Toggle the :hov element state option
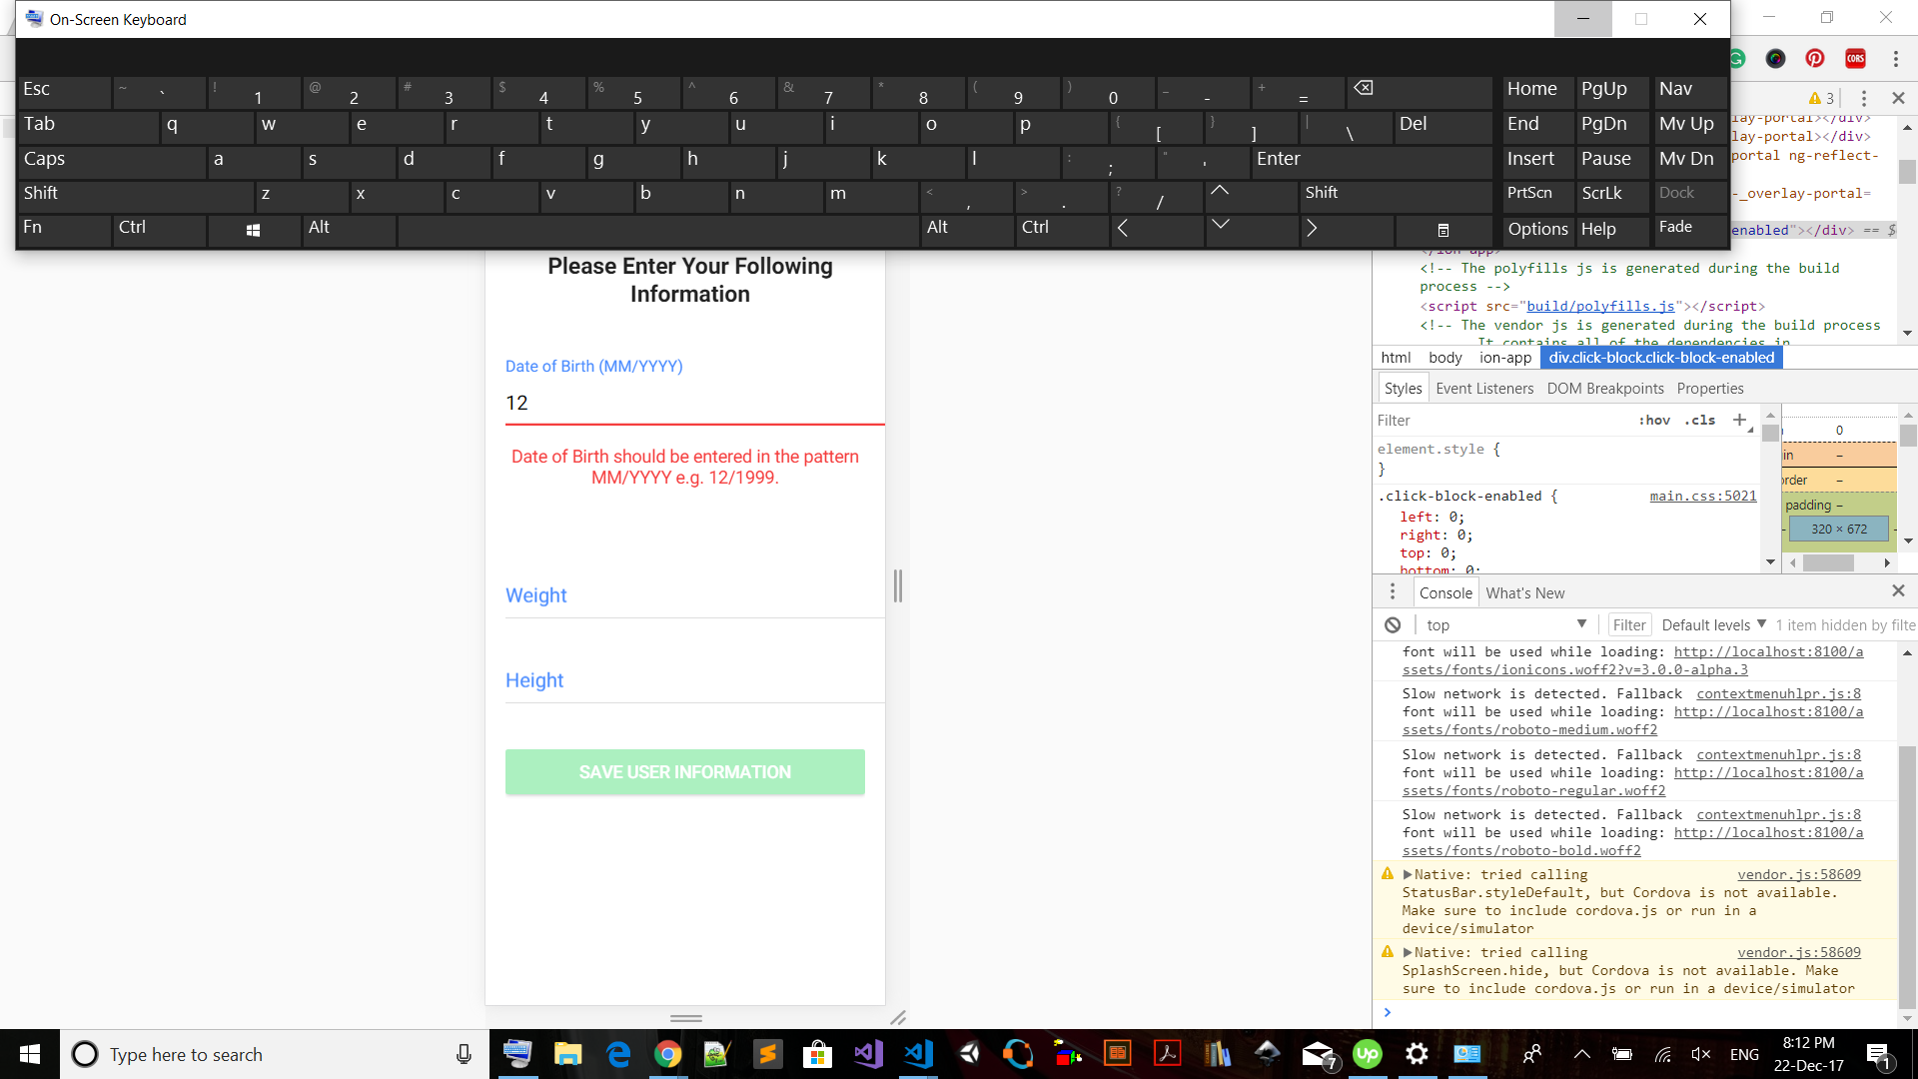This screenshot has height=1079, width=1918. point(1654,420)
